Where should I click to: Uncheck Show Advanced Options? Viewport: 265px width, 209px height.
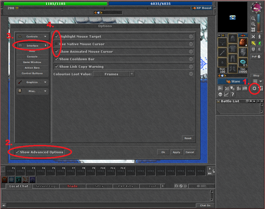click(x=17, y=152)
